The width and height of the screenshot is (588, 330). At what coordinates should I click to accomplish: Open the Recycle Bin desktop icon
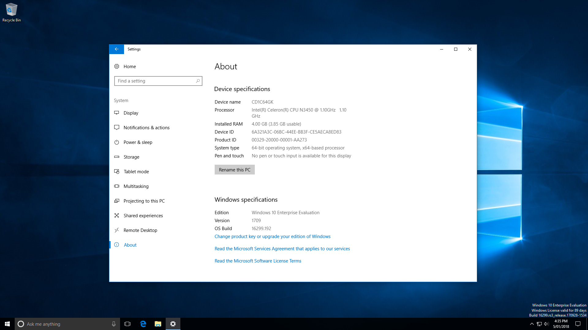click(x=12, y=13)
